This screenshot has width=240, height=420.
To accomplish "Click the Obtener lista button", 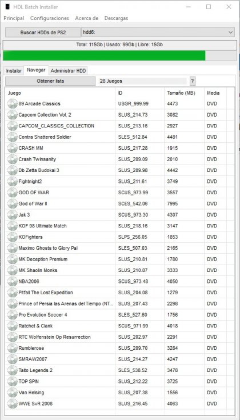I will point(50,81).
